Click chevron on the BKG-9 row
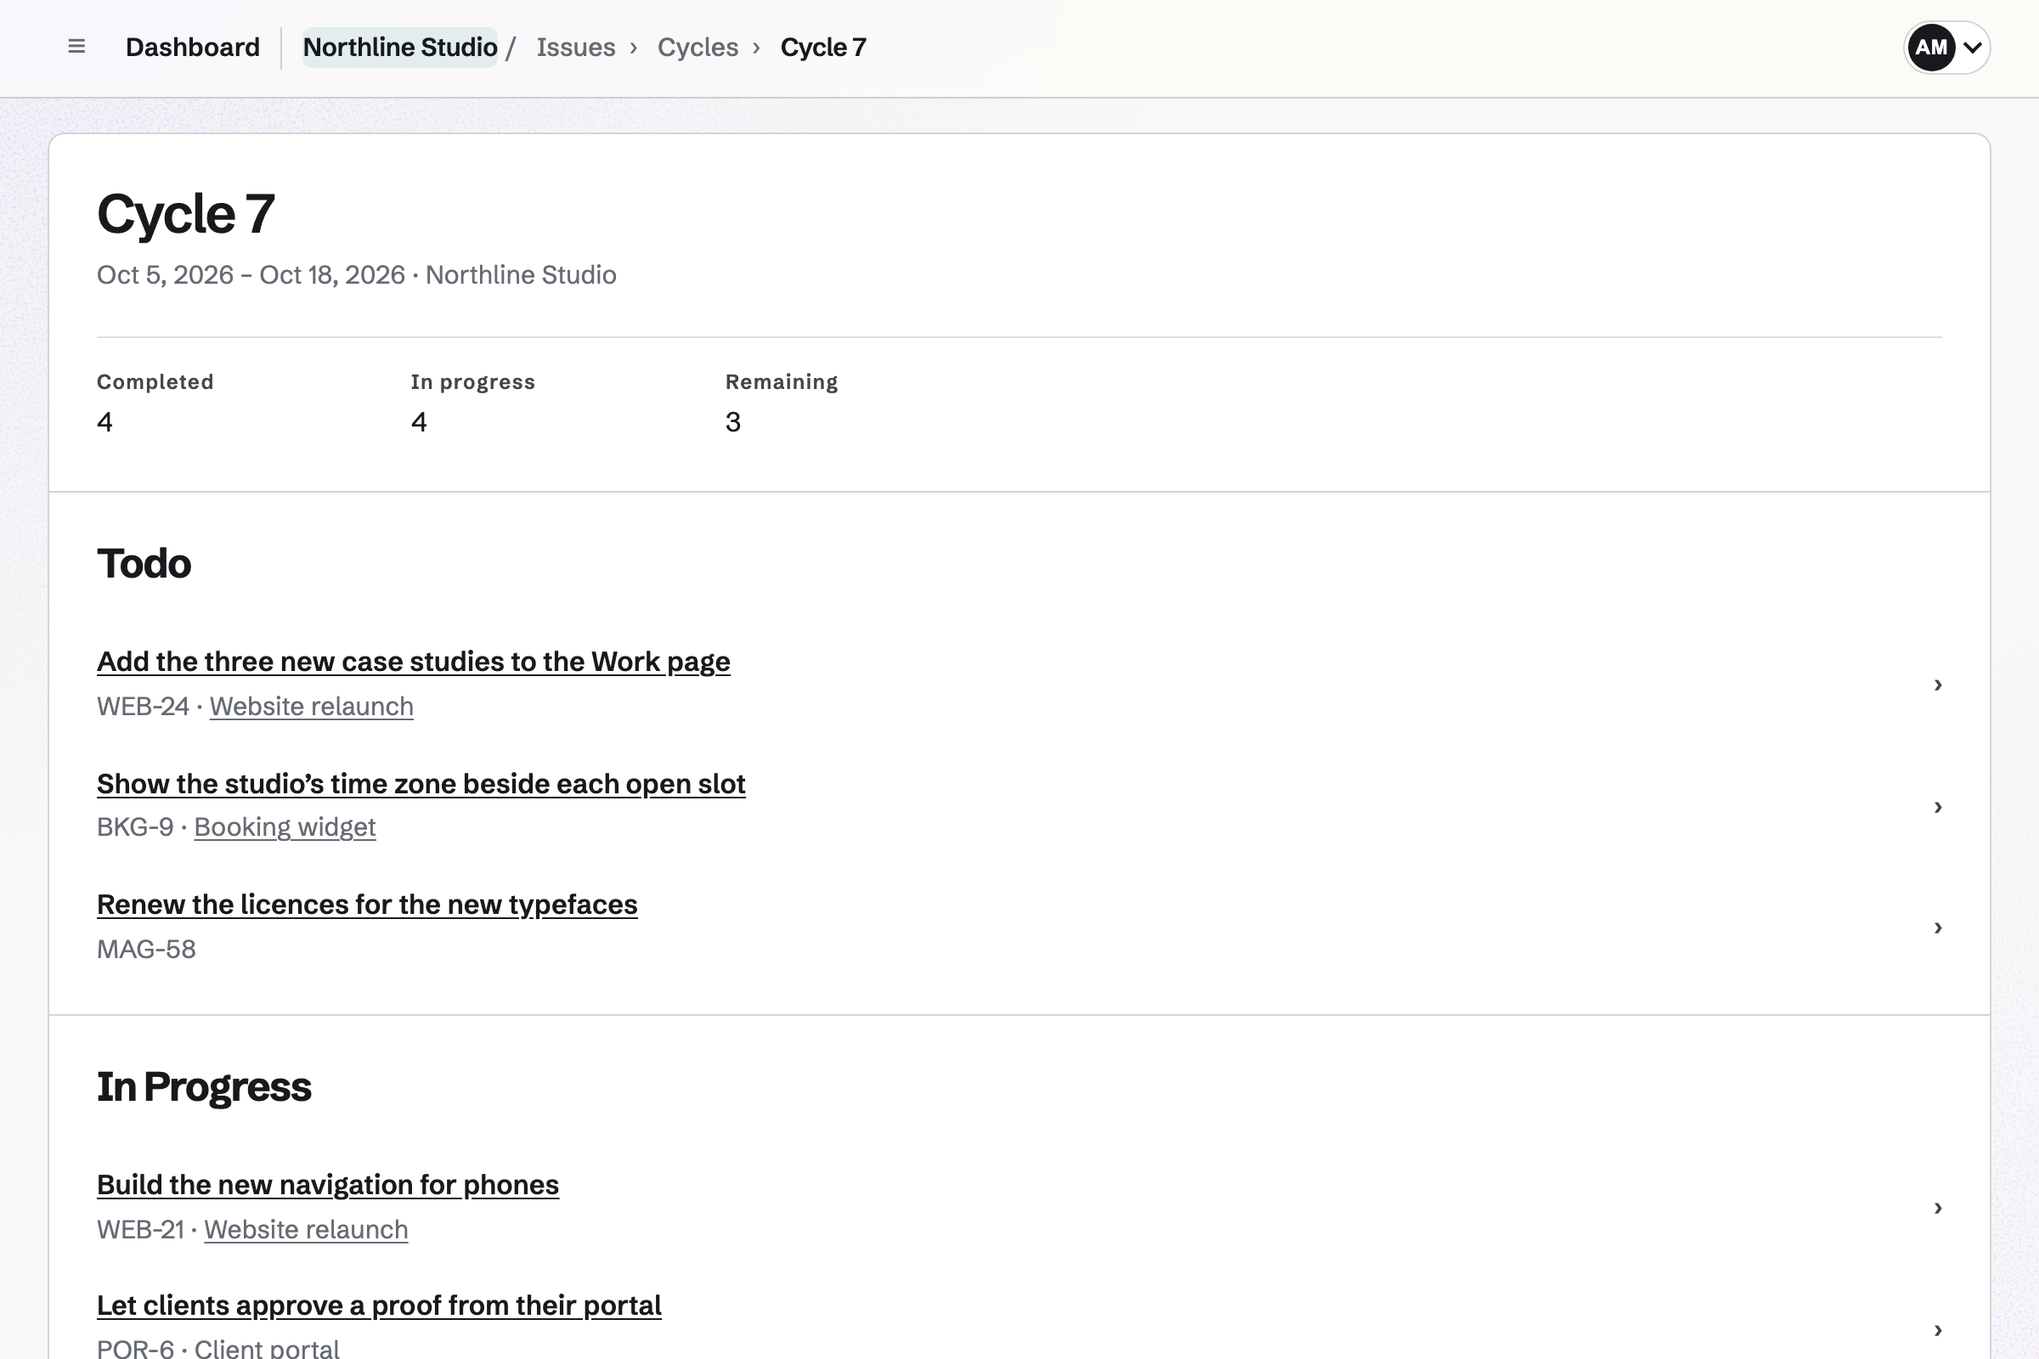2039x1359 pixels. (1938, 807)
